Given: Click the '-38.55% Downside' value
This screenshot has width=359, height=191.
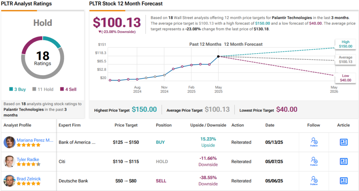Looking at the screenshot, I should tap(208, 181).
